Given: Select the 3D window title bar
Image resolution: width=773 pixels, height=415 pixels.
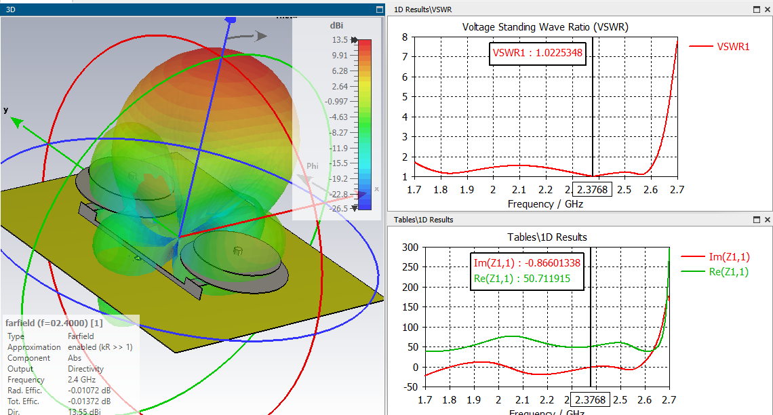Looking at the screenshot, I should coord(193,9).
